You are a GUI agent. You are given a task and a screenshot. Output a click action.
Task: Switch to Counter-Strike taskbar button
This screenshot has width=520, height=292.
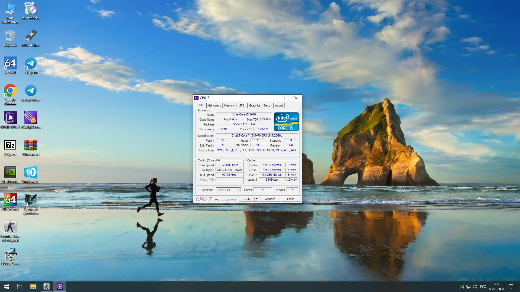(46, 287)
